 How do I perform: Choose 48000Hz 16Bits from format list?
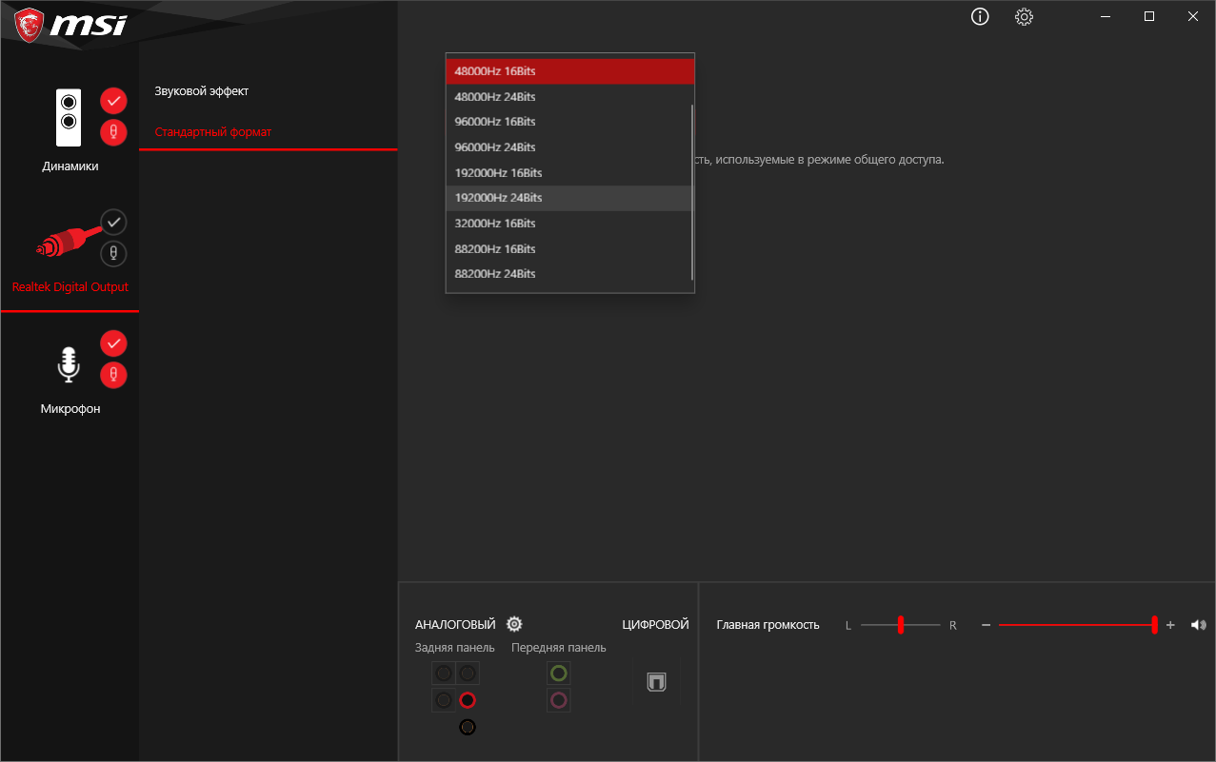pyautogui.click(x=569, y=71)
